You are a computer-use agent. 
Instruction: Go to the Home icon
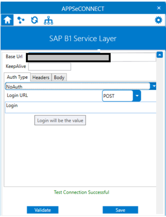click(x=7, y=20)
